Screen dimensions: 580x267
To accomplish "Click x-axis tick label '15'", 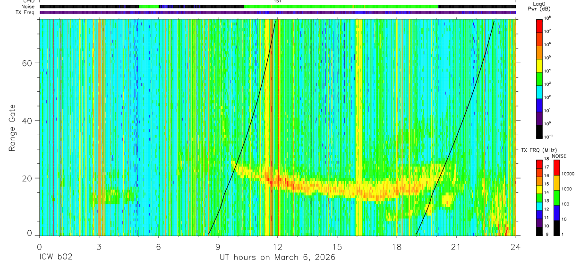I will (x=337, y=247).
